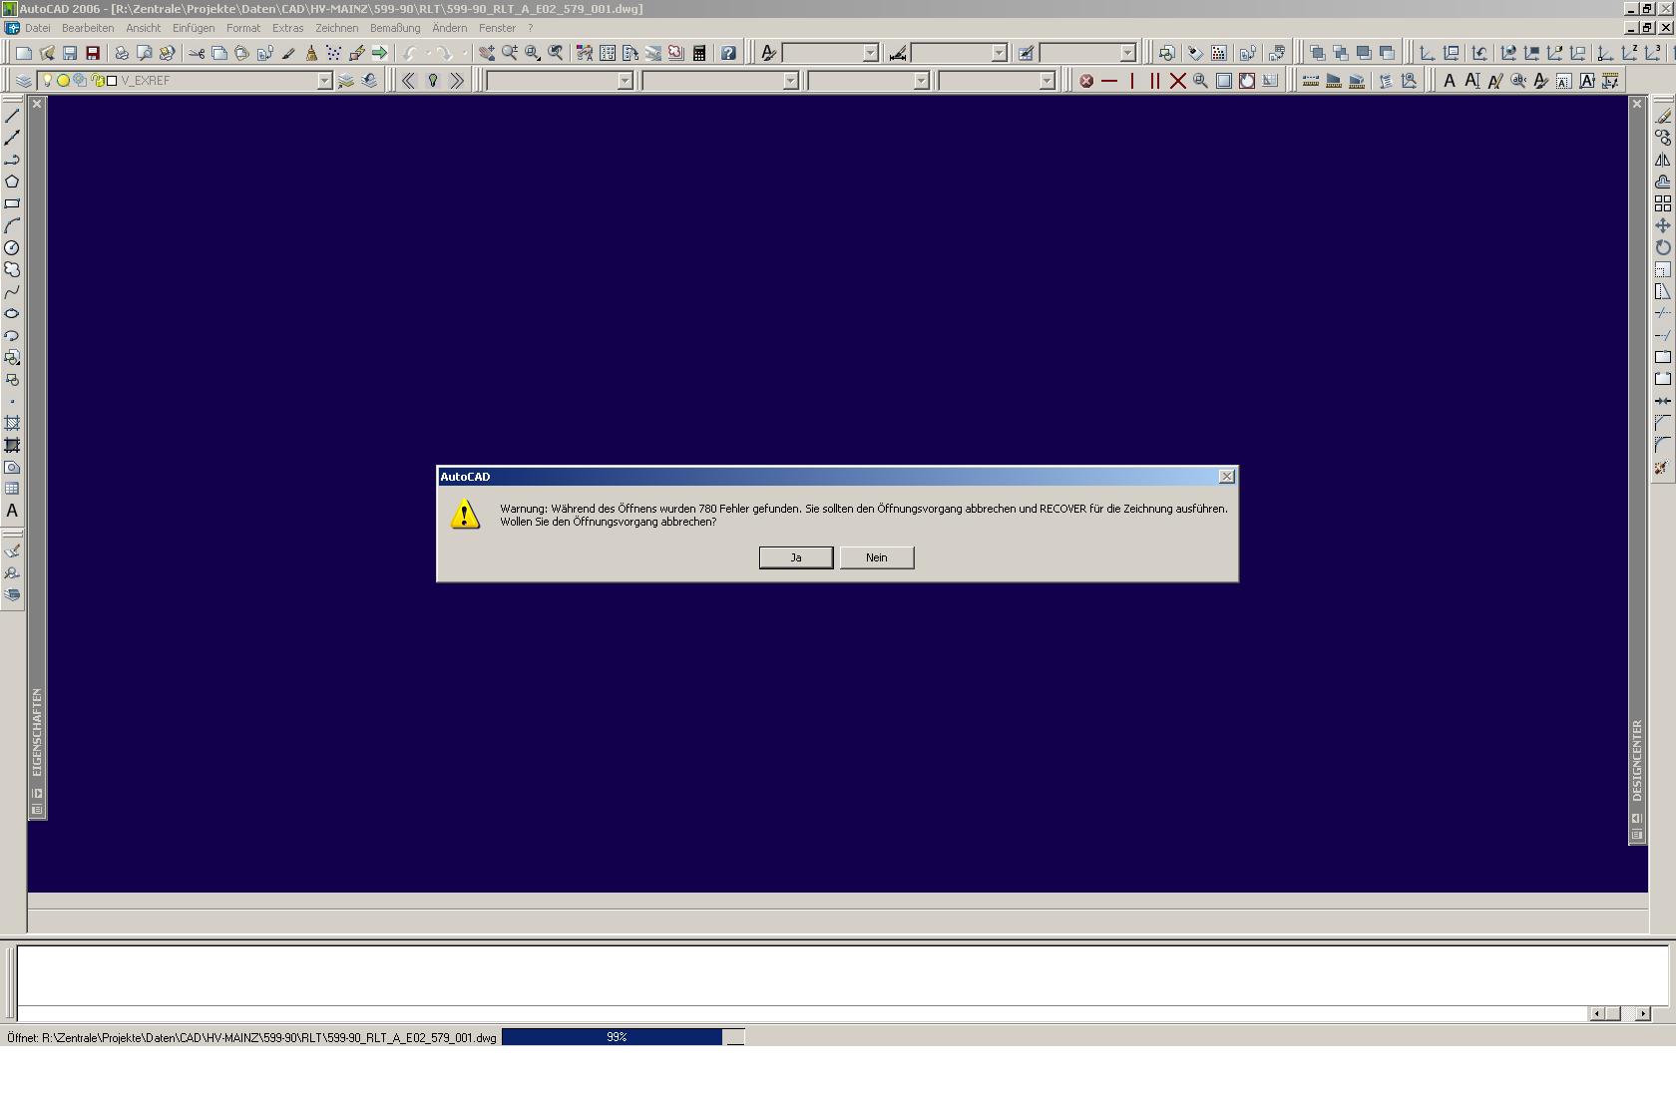Click Ja to cancel opening

click(x=796, y=557)
